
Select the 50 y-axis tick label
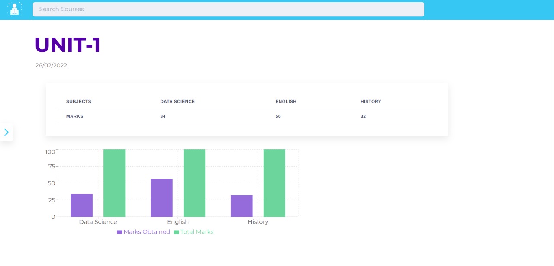[x=52, y=183]
